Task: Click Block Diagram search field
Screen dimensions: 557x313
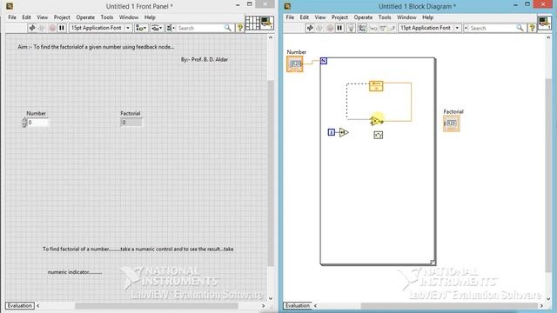Action: click(492, 28)
